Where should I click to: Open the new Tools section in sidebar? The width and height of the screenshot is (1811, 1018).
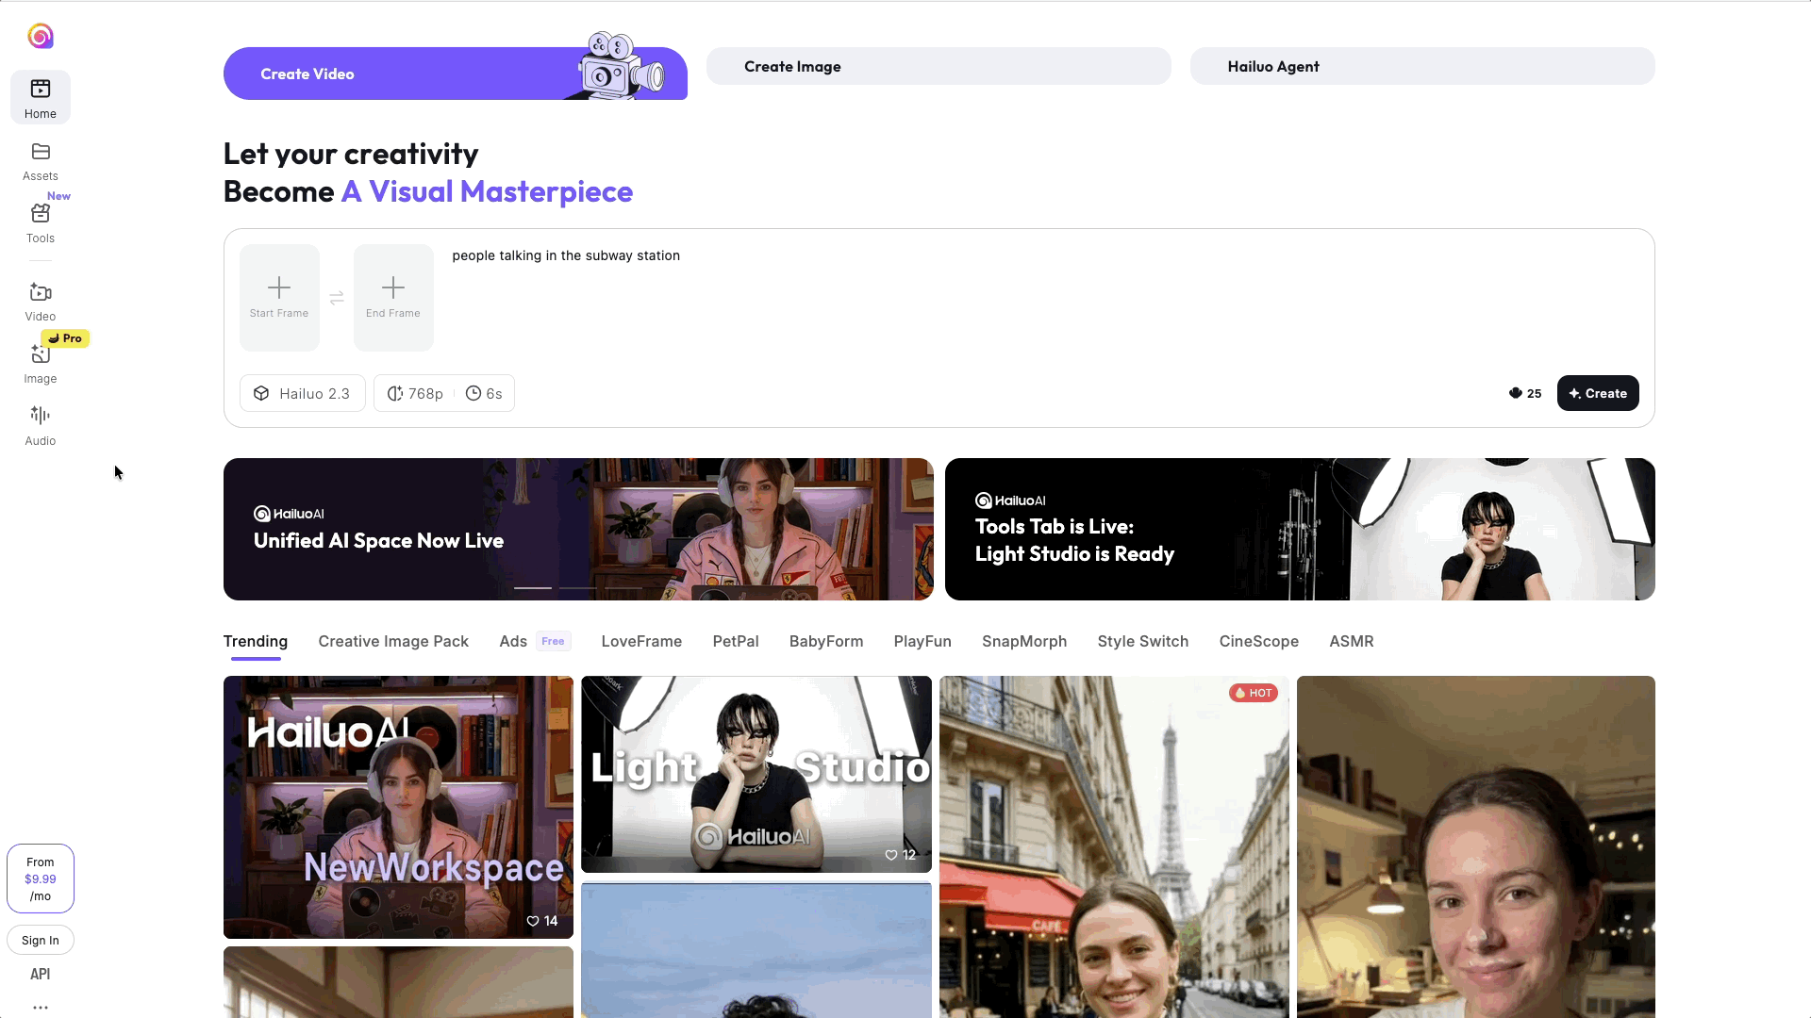40,222
